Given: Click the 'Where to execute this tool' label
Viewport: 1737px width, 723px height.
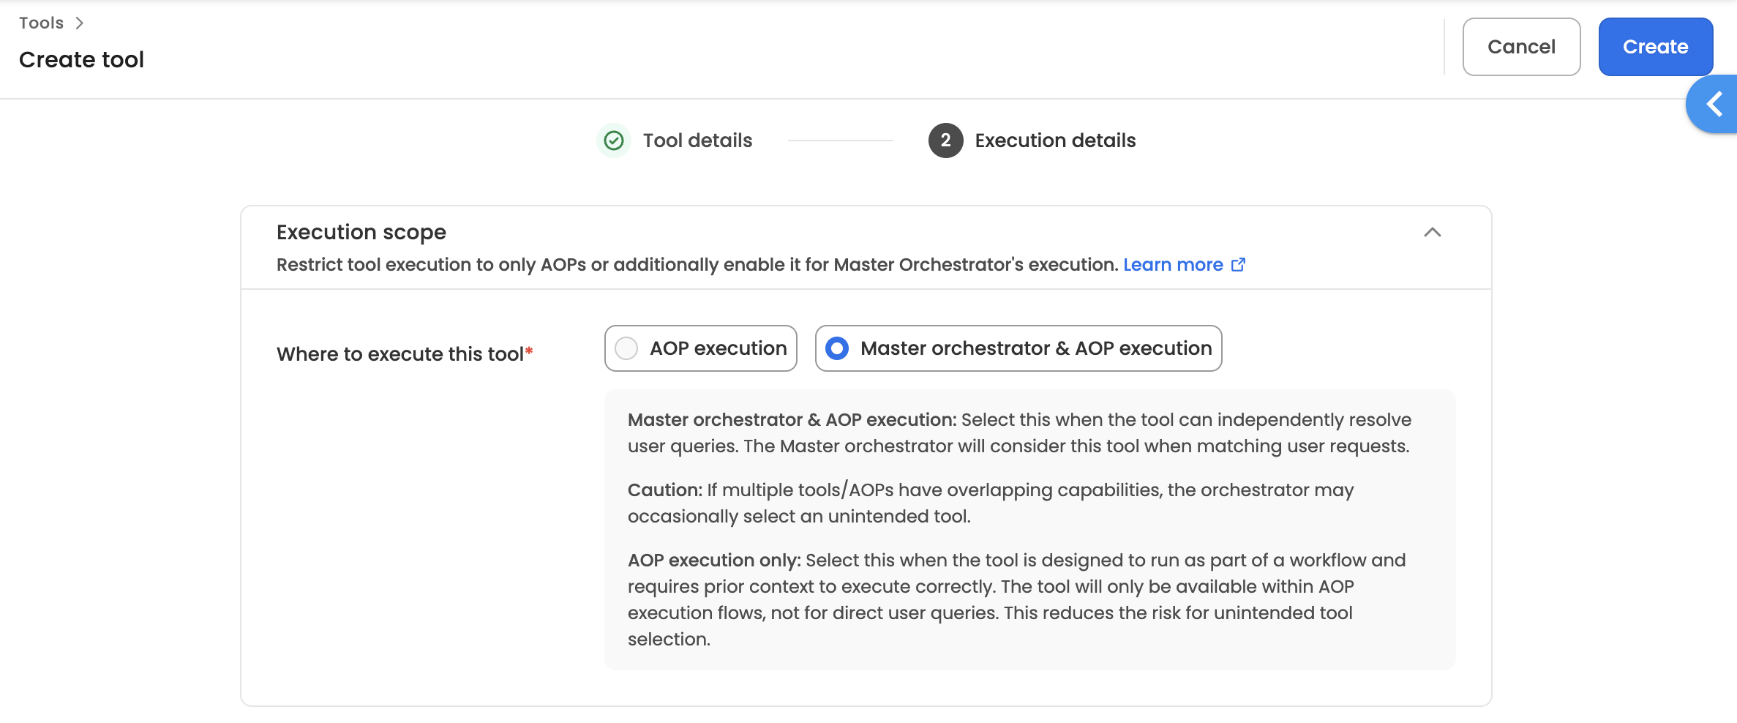Looking at the screenshot, I should (x=405, y=354).
